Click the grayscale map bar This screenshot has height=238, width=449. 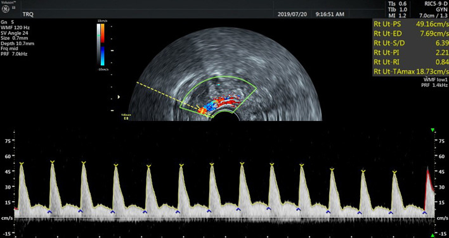tap(98, 44)
